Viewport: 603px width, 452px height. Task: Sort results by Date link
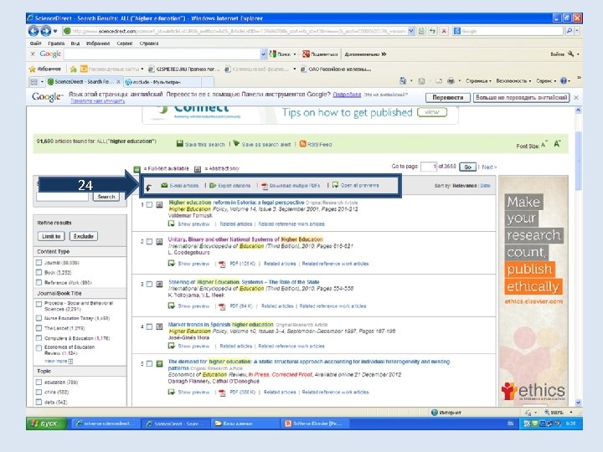coord(485,186)
